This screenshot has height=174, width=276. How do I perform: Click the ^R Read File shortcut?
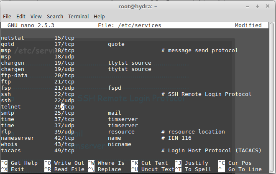pyautogui.click(x=64, y=169)
